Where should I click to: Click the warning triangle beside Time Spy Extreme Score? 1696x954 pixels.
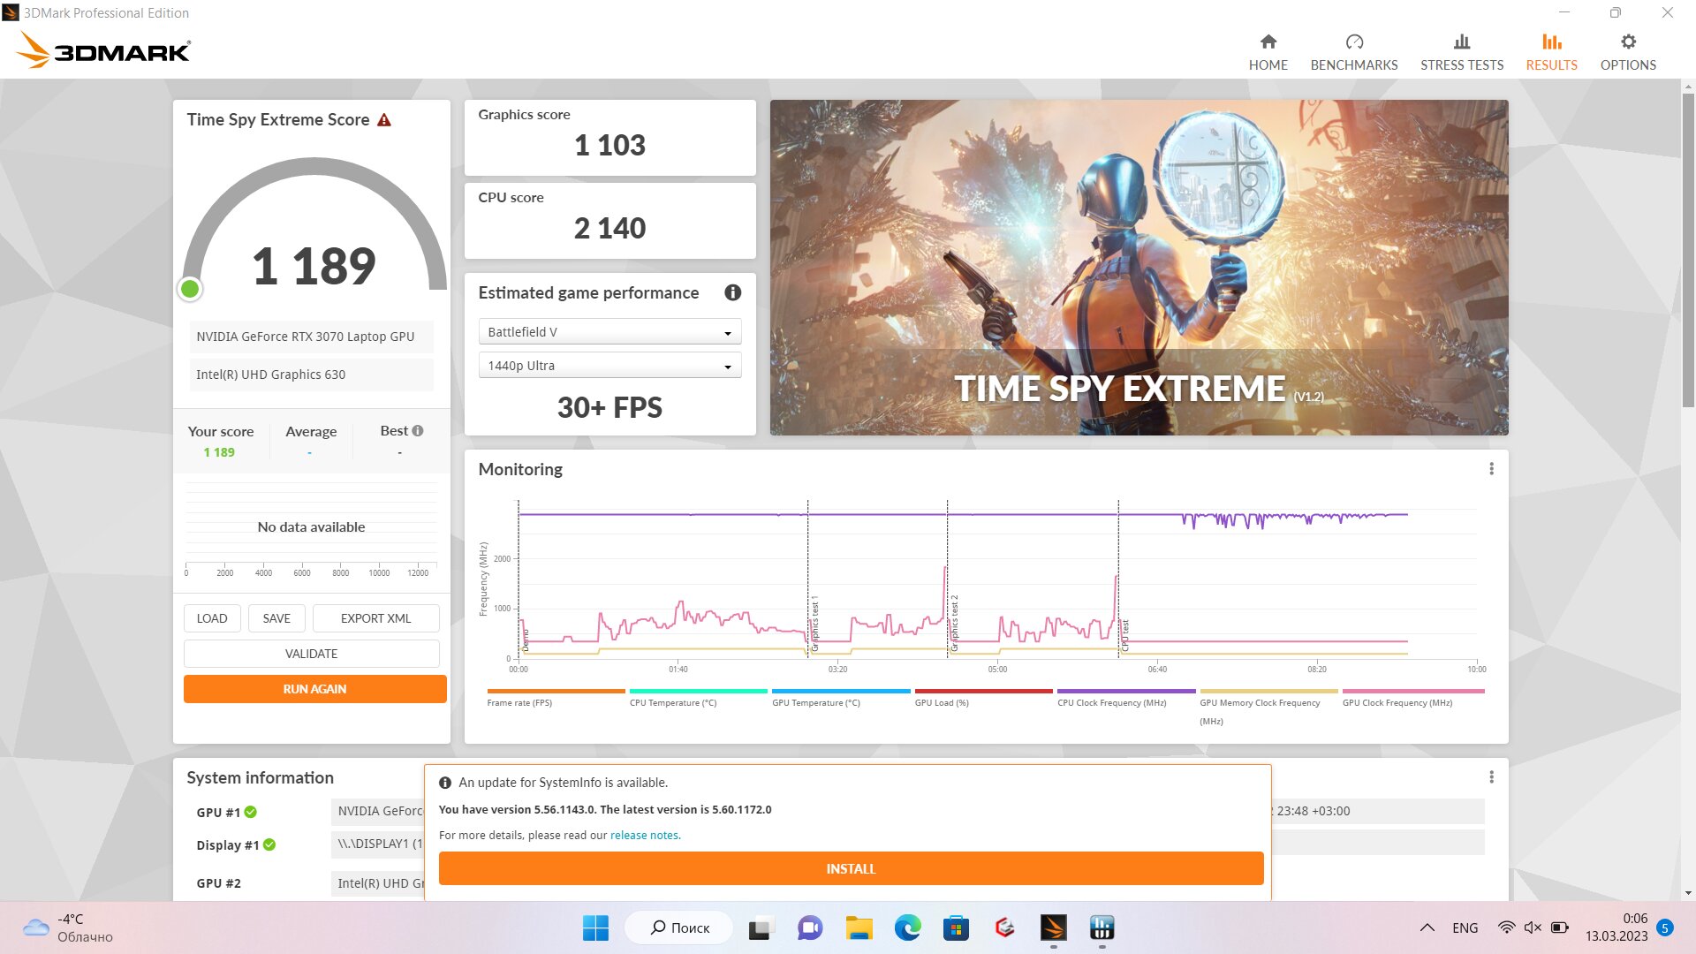pos(384,120)
